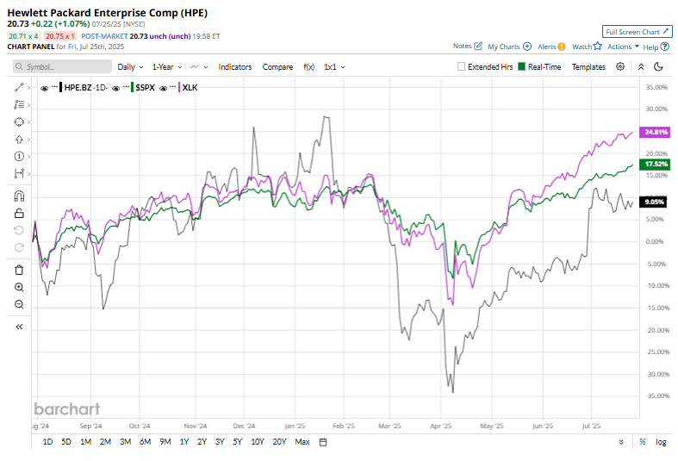Click the Alerts exclamation icon
Screen dimensions: 678x461
[x=561, y=47]
